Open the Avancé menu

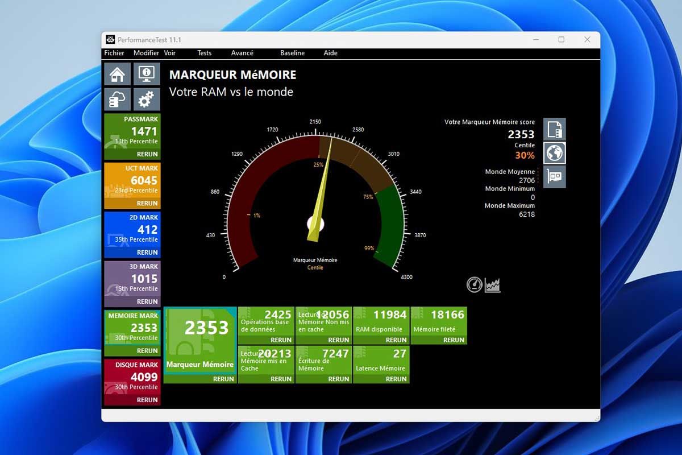click(242, 53)
